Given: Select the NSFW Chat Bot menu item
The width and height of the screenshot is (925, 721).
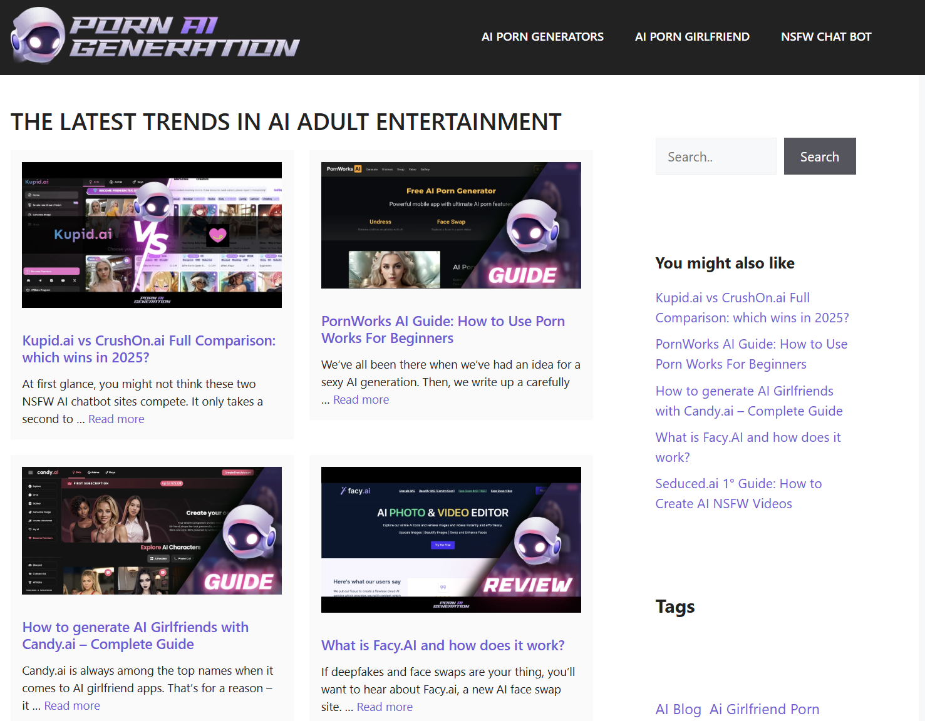Looking at the screenshot, I should click(x=825, y=37).
